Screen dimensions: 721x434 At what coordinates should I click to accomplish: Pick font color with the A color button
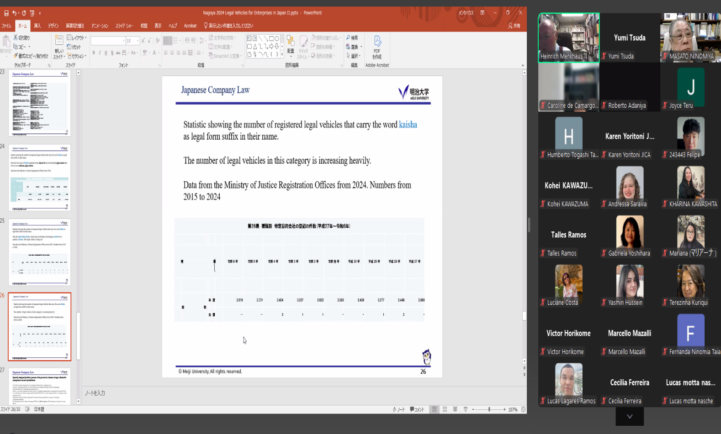(x=155, y=53)
